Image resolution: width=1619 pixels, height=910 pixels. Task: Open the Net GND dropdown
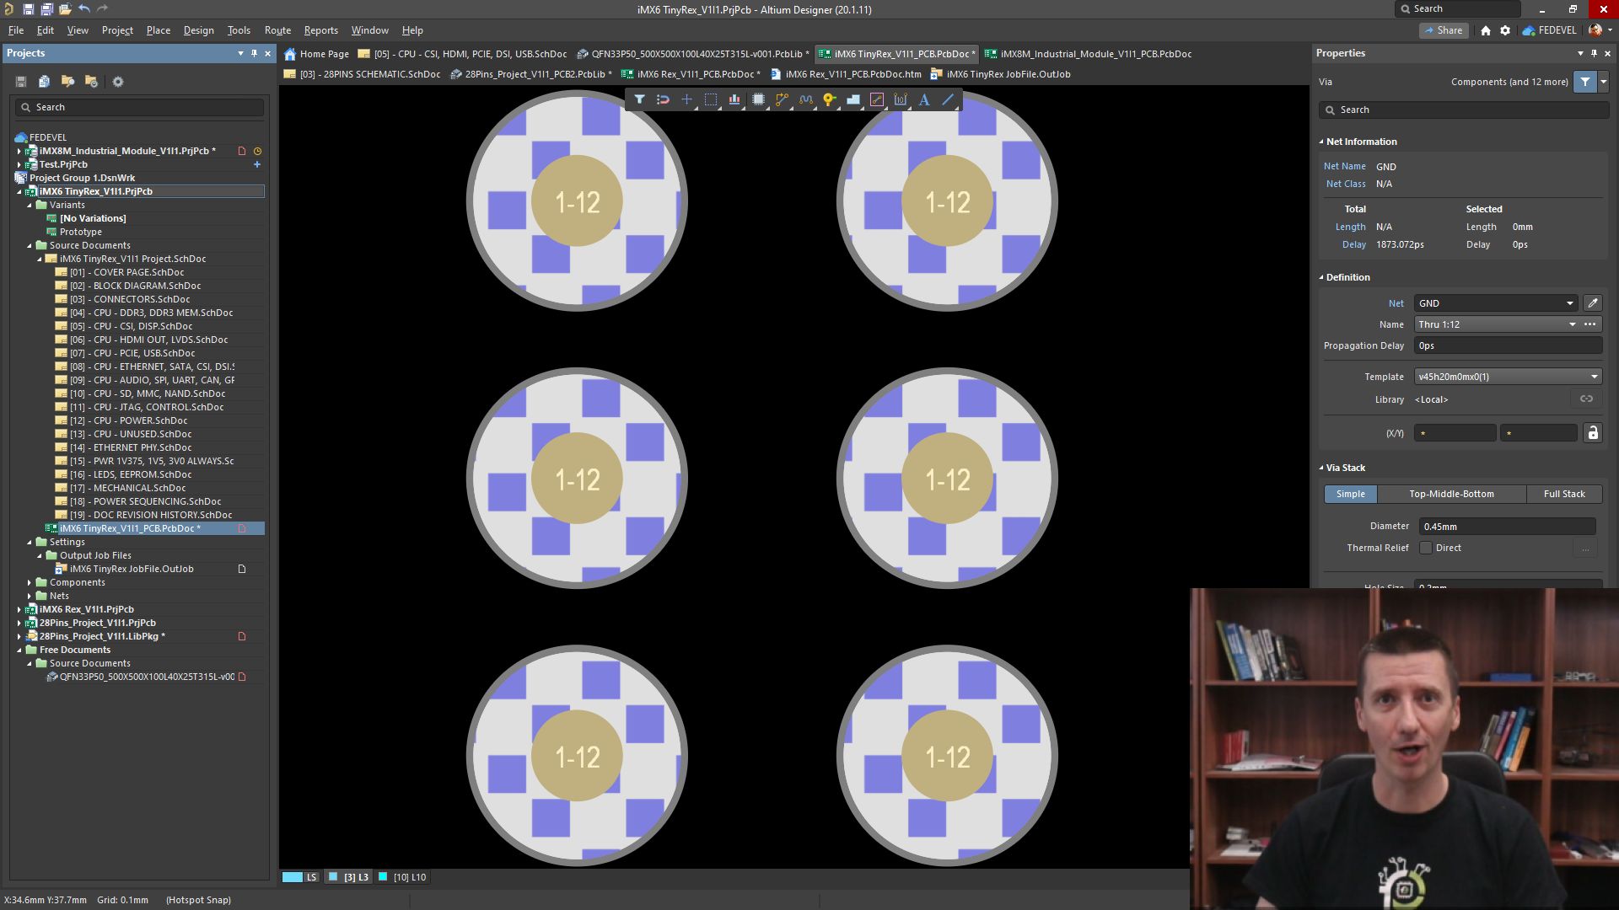pyautogui.click(x=1569, y=303)
